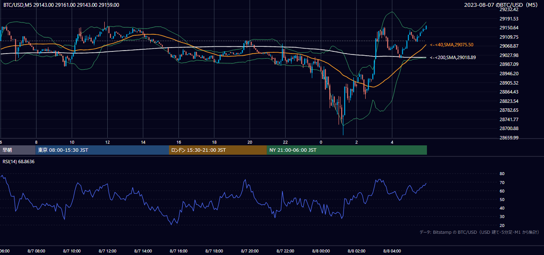Click the 28782.65 price axis label
The height and width of the screenshot is (255, 544).
[509, 110]
